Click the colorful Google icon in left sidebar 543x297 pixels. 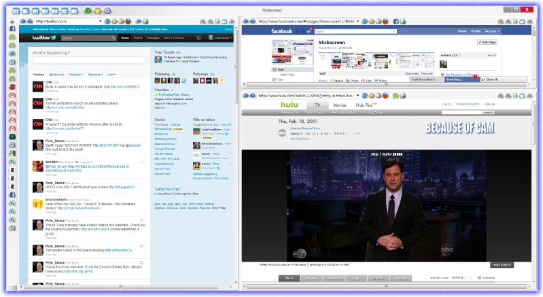[x=12, y=154]
